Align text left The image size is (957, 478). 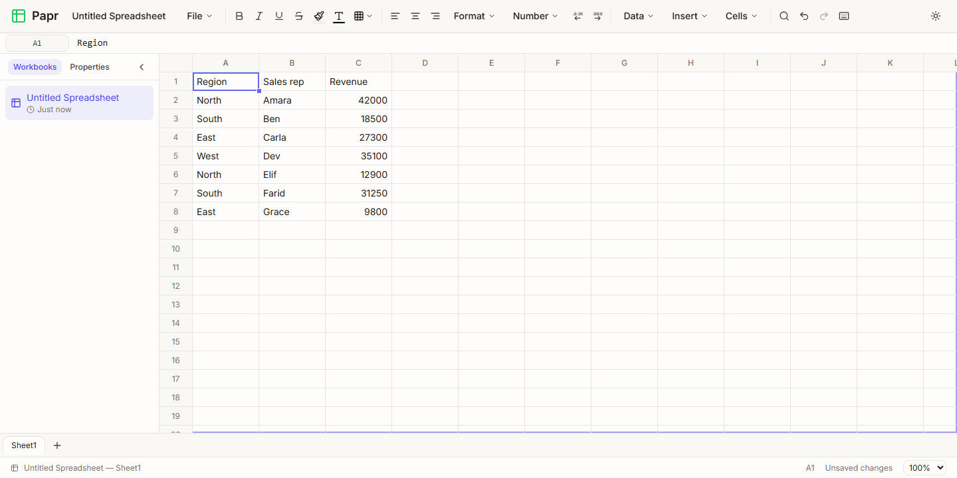tap(395, 16)
